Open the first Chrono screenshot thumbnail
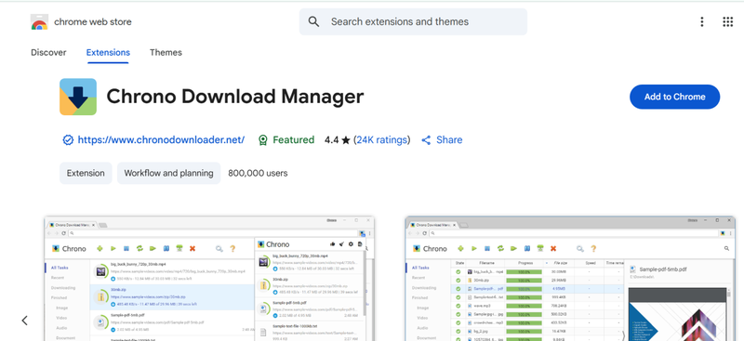The image size is (744, 341). tap(209, 279)
